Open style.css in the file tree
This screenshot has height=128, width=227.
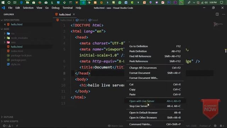(16, 64)
